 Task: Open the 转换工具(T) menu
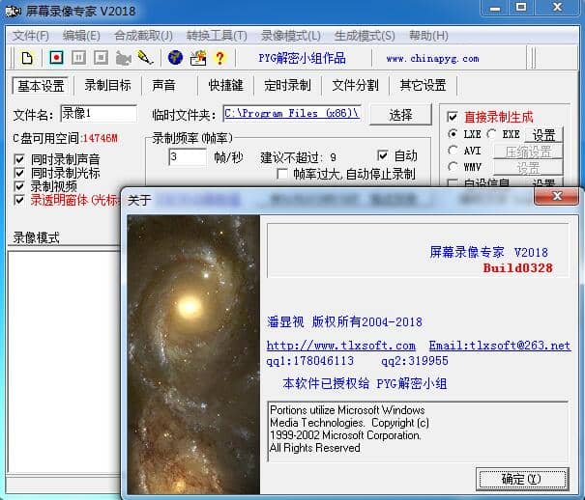click(x=217, y=36)
